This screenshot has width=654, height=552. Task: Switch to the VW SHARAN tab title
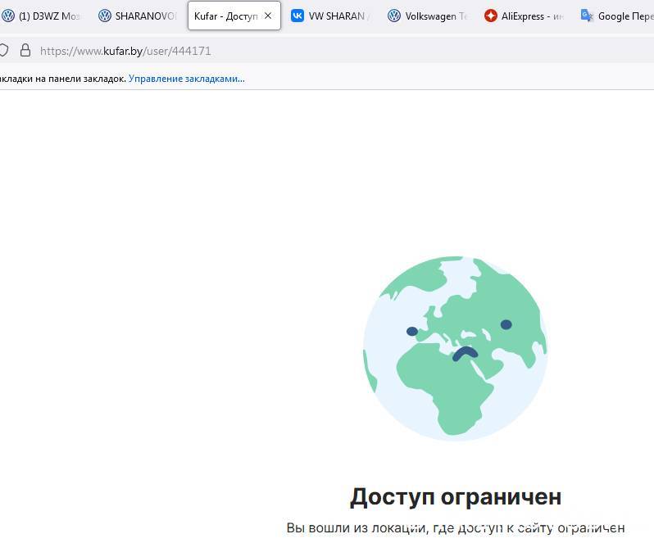tap(337, 16)
